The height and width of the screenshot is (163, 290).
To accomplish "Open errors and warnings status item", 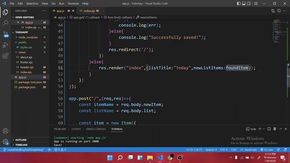I will click(60, 150).
